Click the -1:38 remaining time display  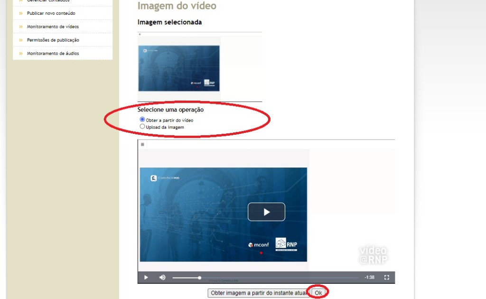pyautogui.click(x=369, y=278)
